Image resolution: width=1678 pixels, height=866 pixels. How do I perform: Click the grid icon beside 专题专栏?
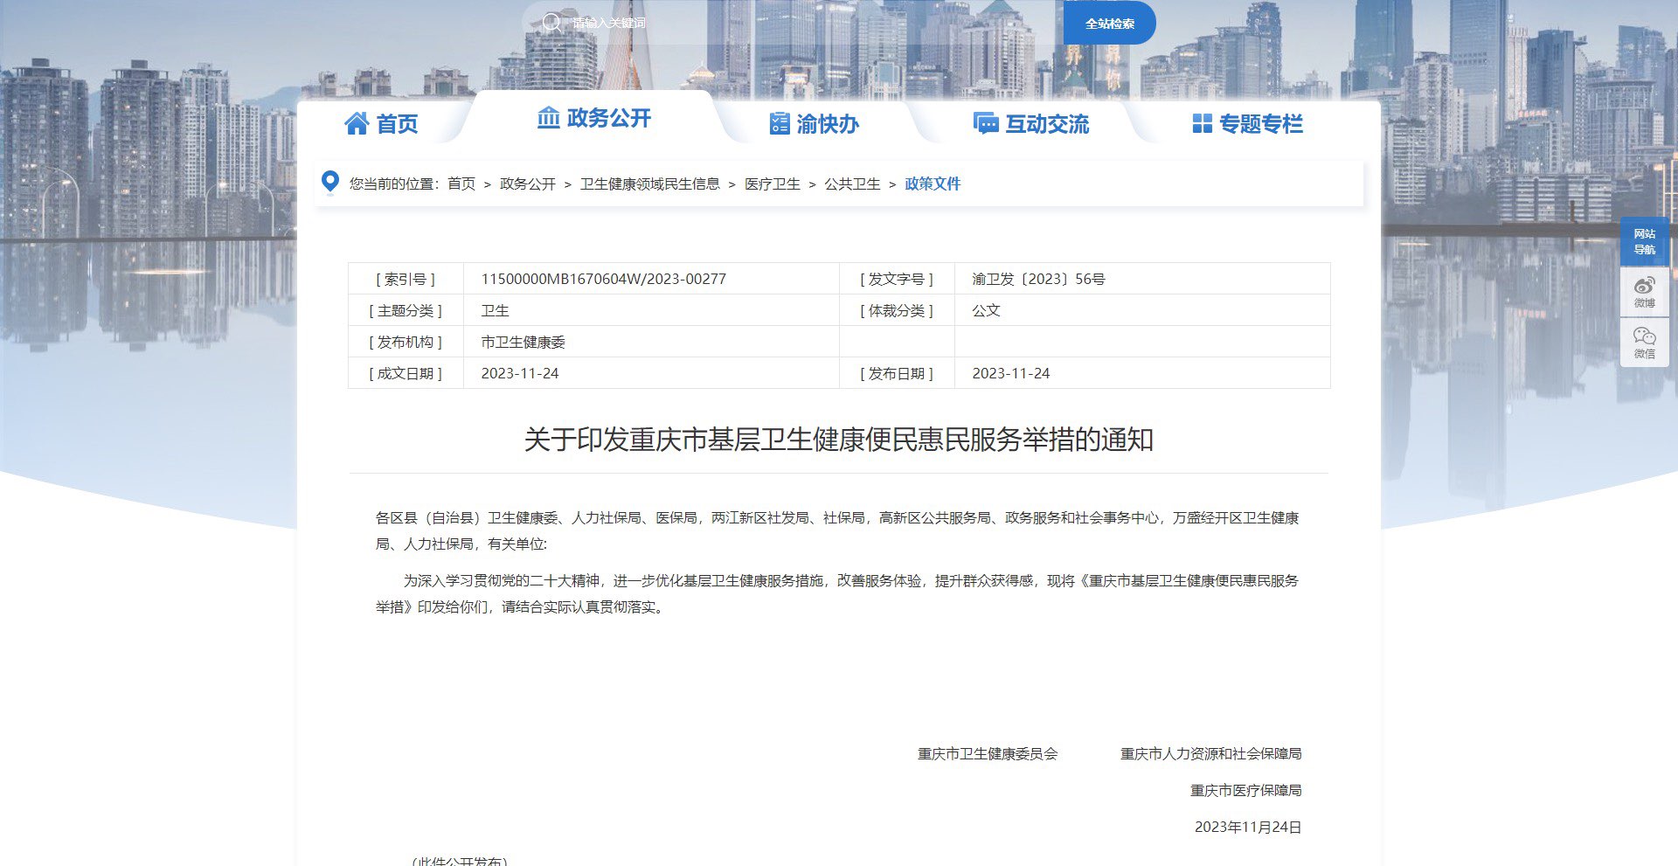click(x=1203, y=124)
